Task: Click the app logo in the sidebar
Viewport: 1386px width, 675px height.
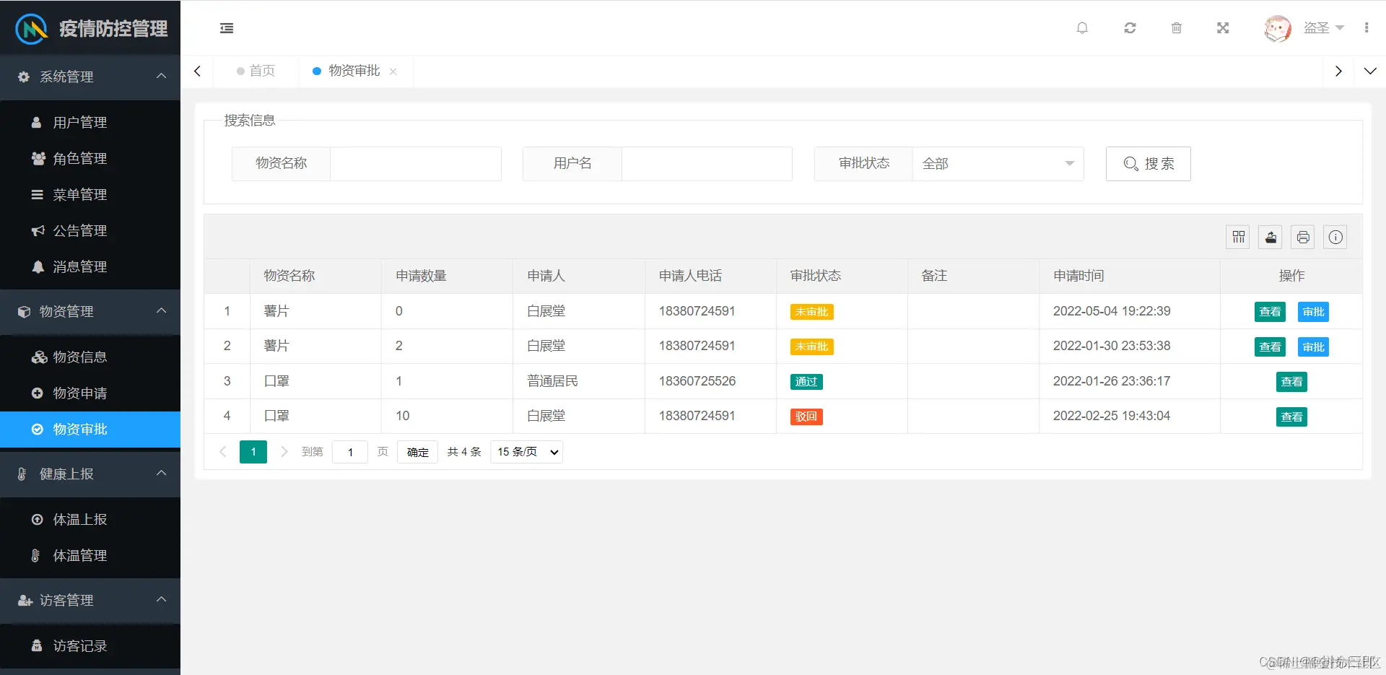Action: (x=31, y=29)
